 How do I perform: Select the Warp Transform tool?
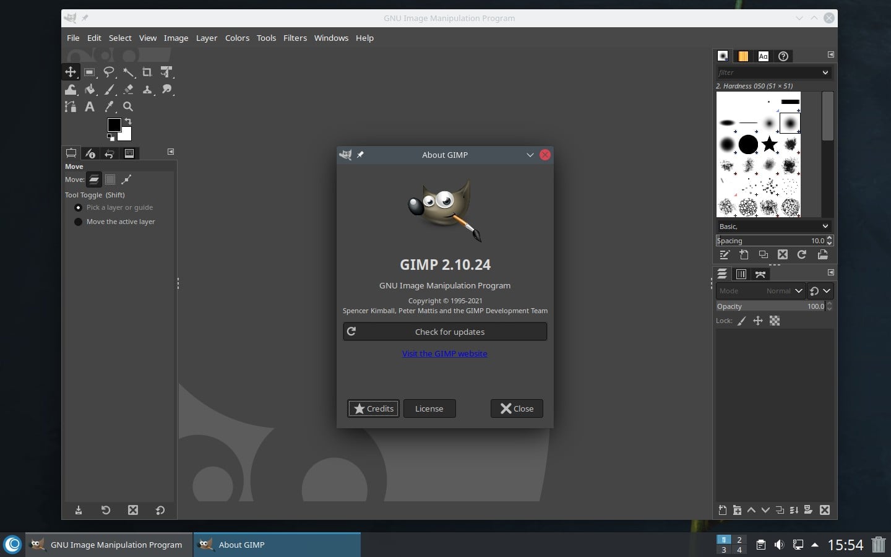click(71, 90)
